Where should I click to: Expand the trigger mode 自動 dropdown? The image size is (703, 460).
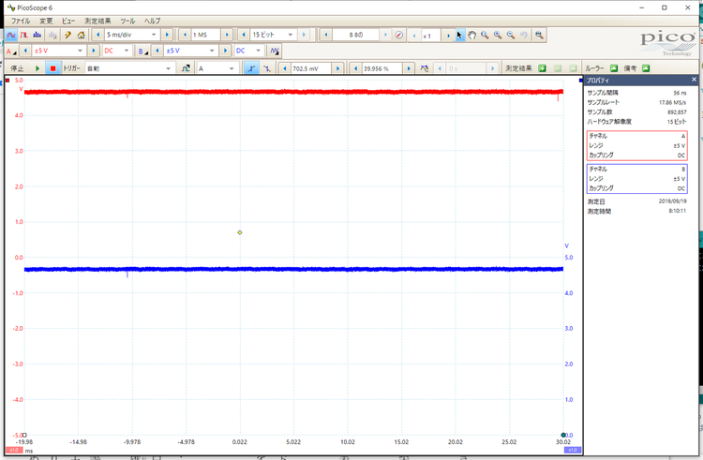(128, 68)
